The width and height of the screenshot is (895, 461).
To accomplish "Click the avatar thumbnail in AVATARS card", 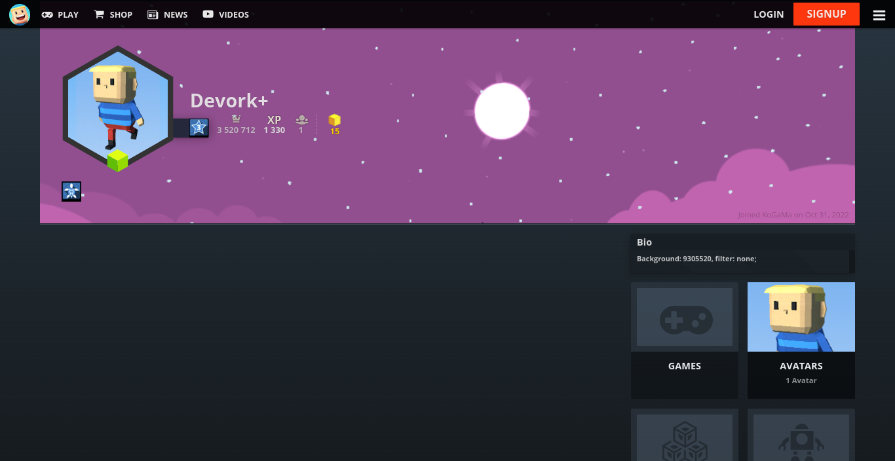I will [801, 317].
